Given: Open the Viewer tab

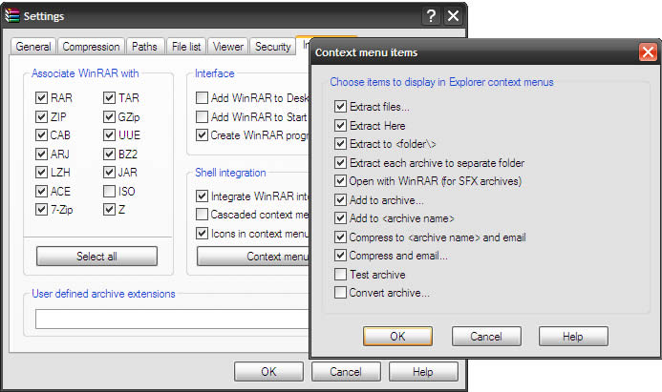Looking at the screenshot, I should pyautogui.click(x=228, y=47).
